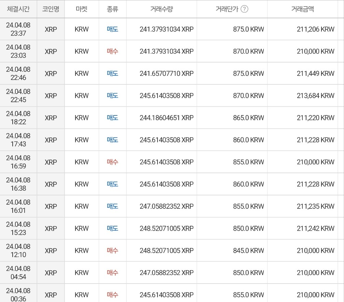
Task: Click quantity 244.18604651 XRP
Action: (166, 118)
